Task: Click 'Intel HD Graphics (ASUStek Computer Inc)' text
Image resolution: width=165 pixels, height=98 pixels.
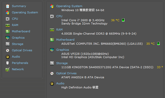Action: 93,57
